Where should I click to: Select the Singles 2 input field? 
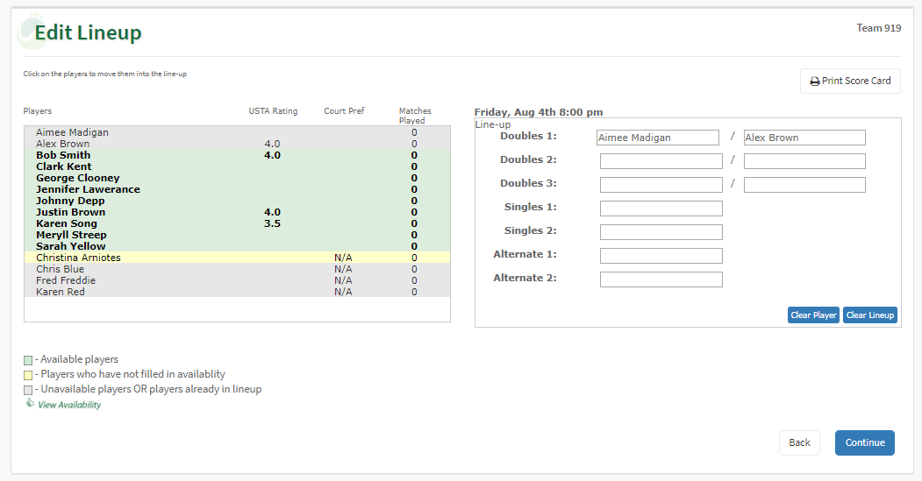661,232
